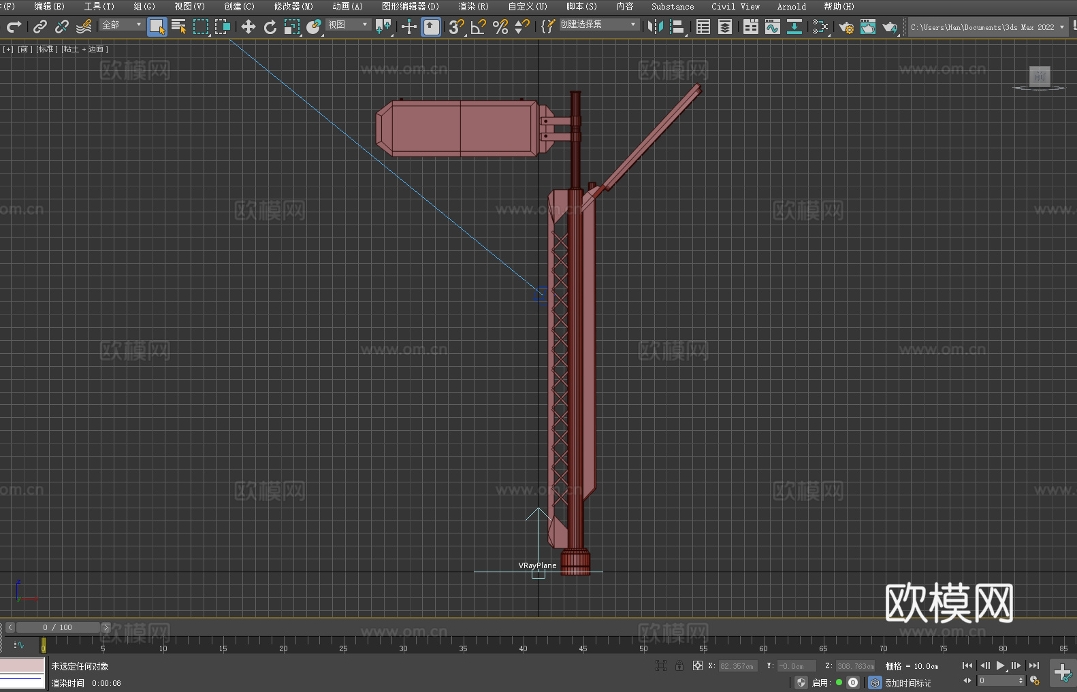Click the Mirror tool icon

click(x=655, y=27)
